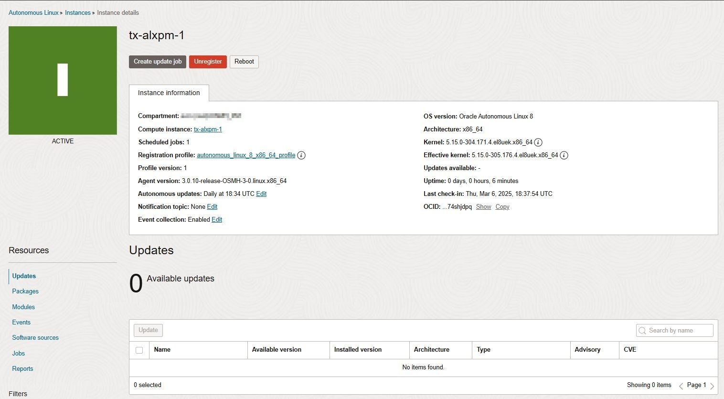Click the 'Page 1' pagination label
Screen dimensions: 724x399
click(696, 385)
